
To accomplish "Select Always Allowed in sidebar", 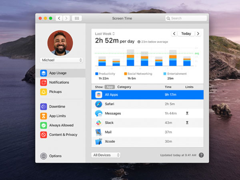I will [61, 125].
